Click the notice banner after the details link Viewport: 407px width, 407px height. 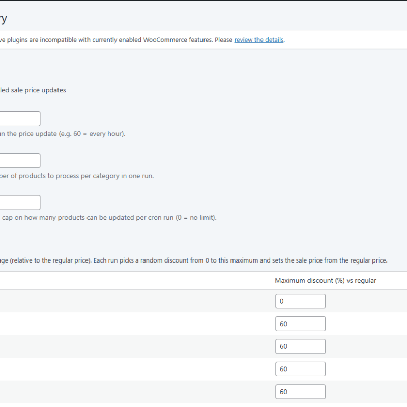click(x=346, y=40)
